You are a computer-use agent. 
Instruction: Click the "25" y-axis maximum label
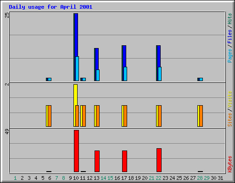(x=7, y=15)
